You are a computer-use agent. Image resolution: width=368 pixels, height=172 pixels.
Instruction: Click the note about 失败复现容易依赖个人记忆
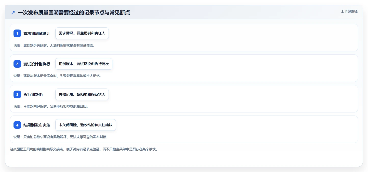(57, 76)
